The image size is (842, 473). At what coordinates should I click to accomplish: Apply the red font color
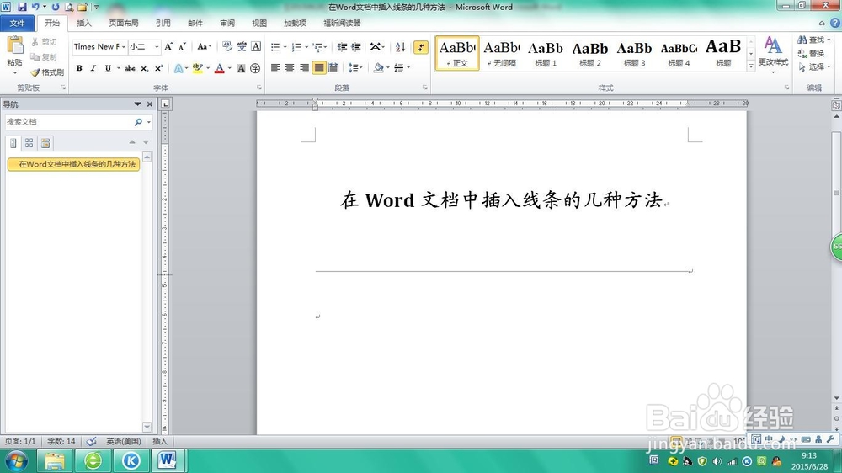[x=219, y=68]
